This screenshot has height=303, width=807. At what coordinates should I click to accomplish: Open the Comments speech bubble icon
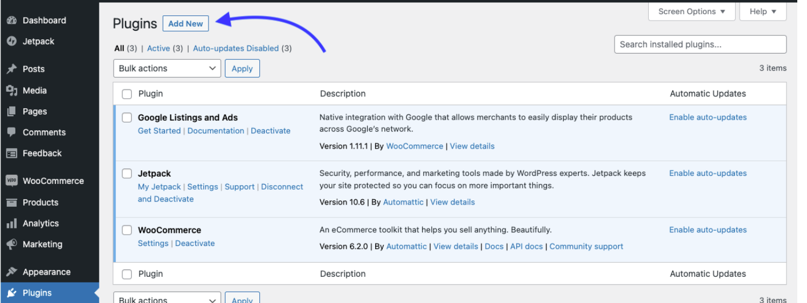click(11, 132)
